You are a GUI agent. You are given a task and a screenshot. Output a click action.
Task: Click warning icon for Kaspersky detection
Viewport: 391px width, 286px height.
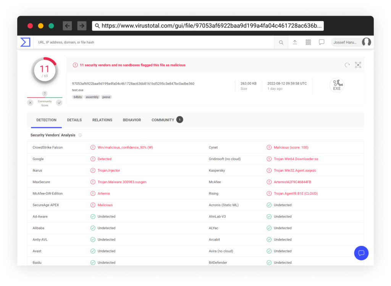coord(269,171)
